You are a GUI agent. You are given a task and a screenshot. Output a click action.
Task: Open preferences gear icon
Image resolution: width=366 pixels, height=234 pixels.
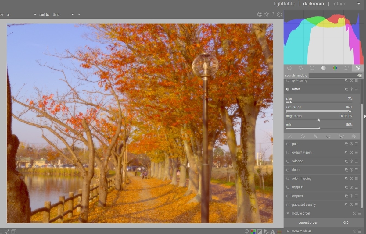coord(279,14)
